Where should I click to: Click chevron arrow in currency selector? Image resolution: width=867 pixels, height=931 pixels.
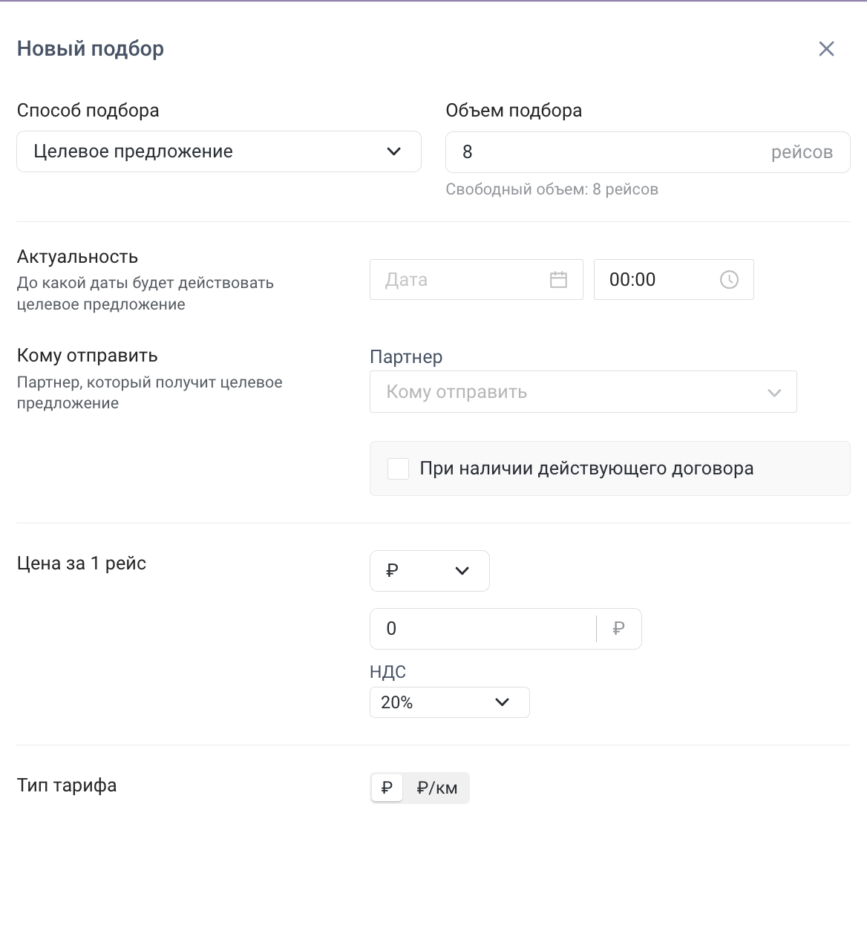pyautogui.click(x=462, y=571)
